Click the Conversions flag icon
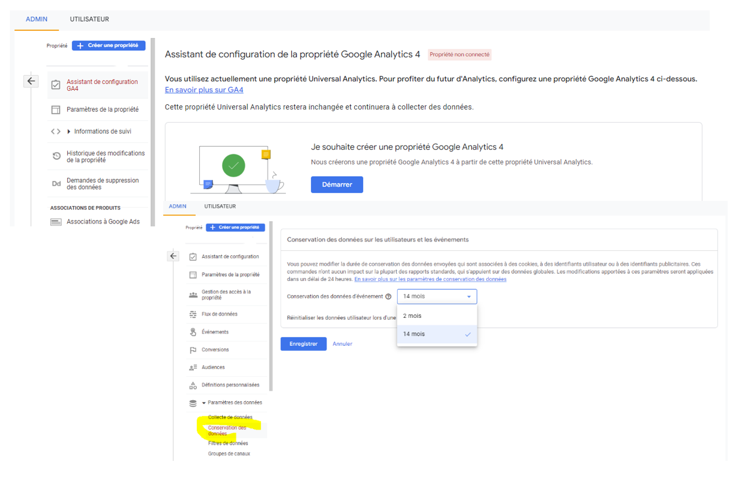The height and width of the screenshot is (480, 741). pos(193,350)
